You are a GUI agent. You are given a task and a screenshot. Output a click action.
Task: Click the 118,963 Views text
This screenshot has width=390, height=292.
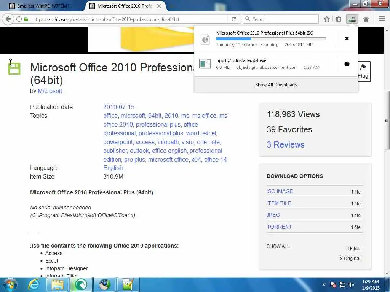pos(293,114)
